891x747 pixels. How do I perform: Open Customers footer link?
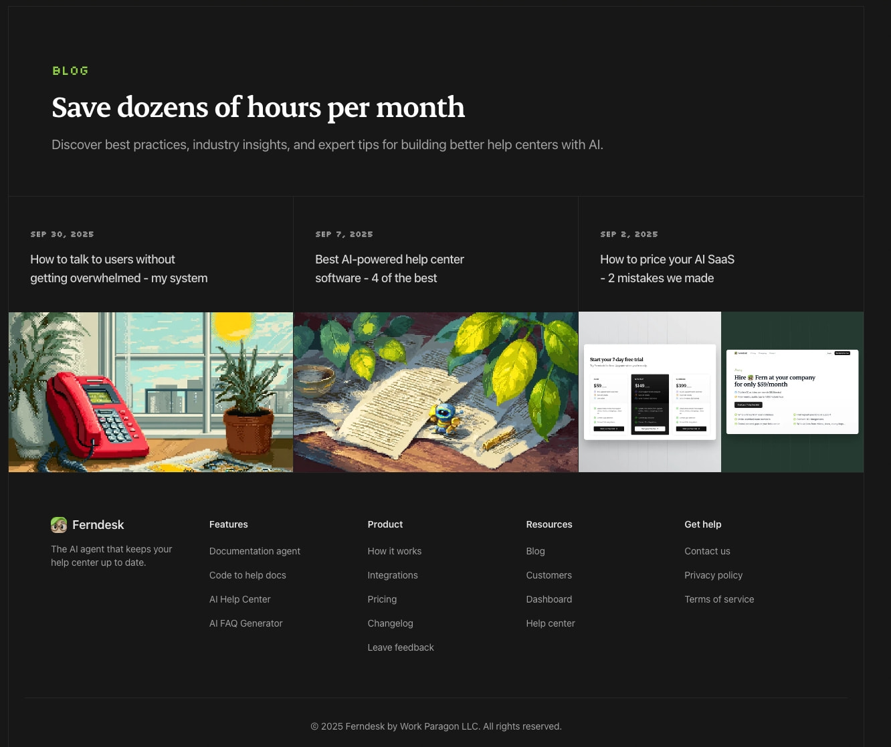click(x=549, y=575)
